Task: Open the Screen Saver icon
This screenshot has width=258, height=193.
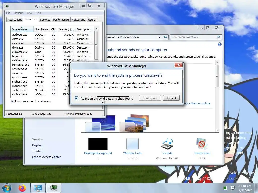Action: tap(202, 143)
